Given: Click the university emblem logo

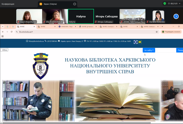Looking at the screenshot, I should 41,66.
